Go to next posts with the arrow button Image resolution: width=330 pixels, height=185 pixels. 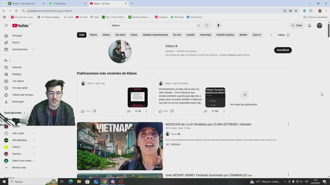[x=245, y=95]
